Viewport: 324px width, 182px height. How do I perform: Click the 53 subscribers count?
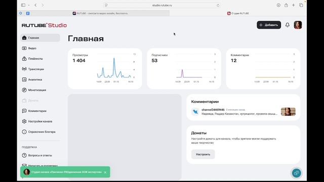(154, 61)
